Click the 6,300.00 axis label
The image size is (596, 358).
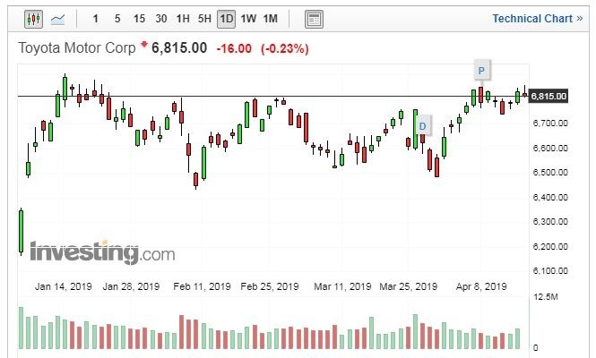(x=550, y=221)
